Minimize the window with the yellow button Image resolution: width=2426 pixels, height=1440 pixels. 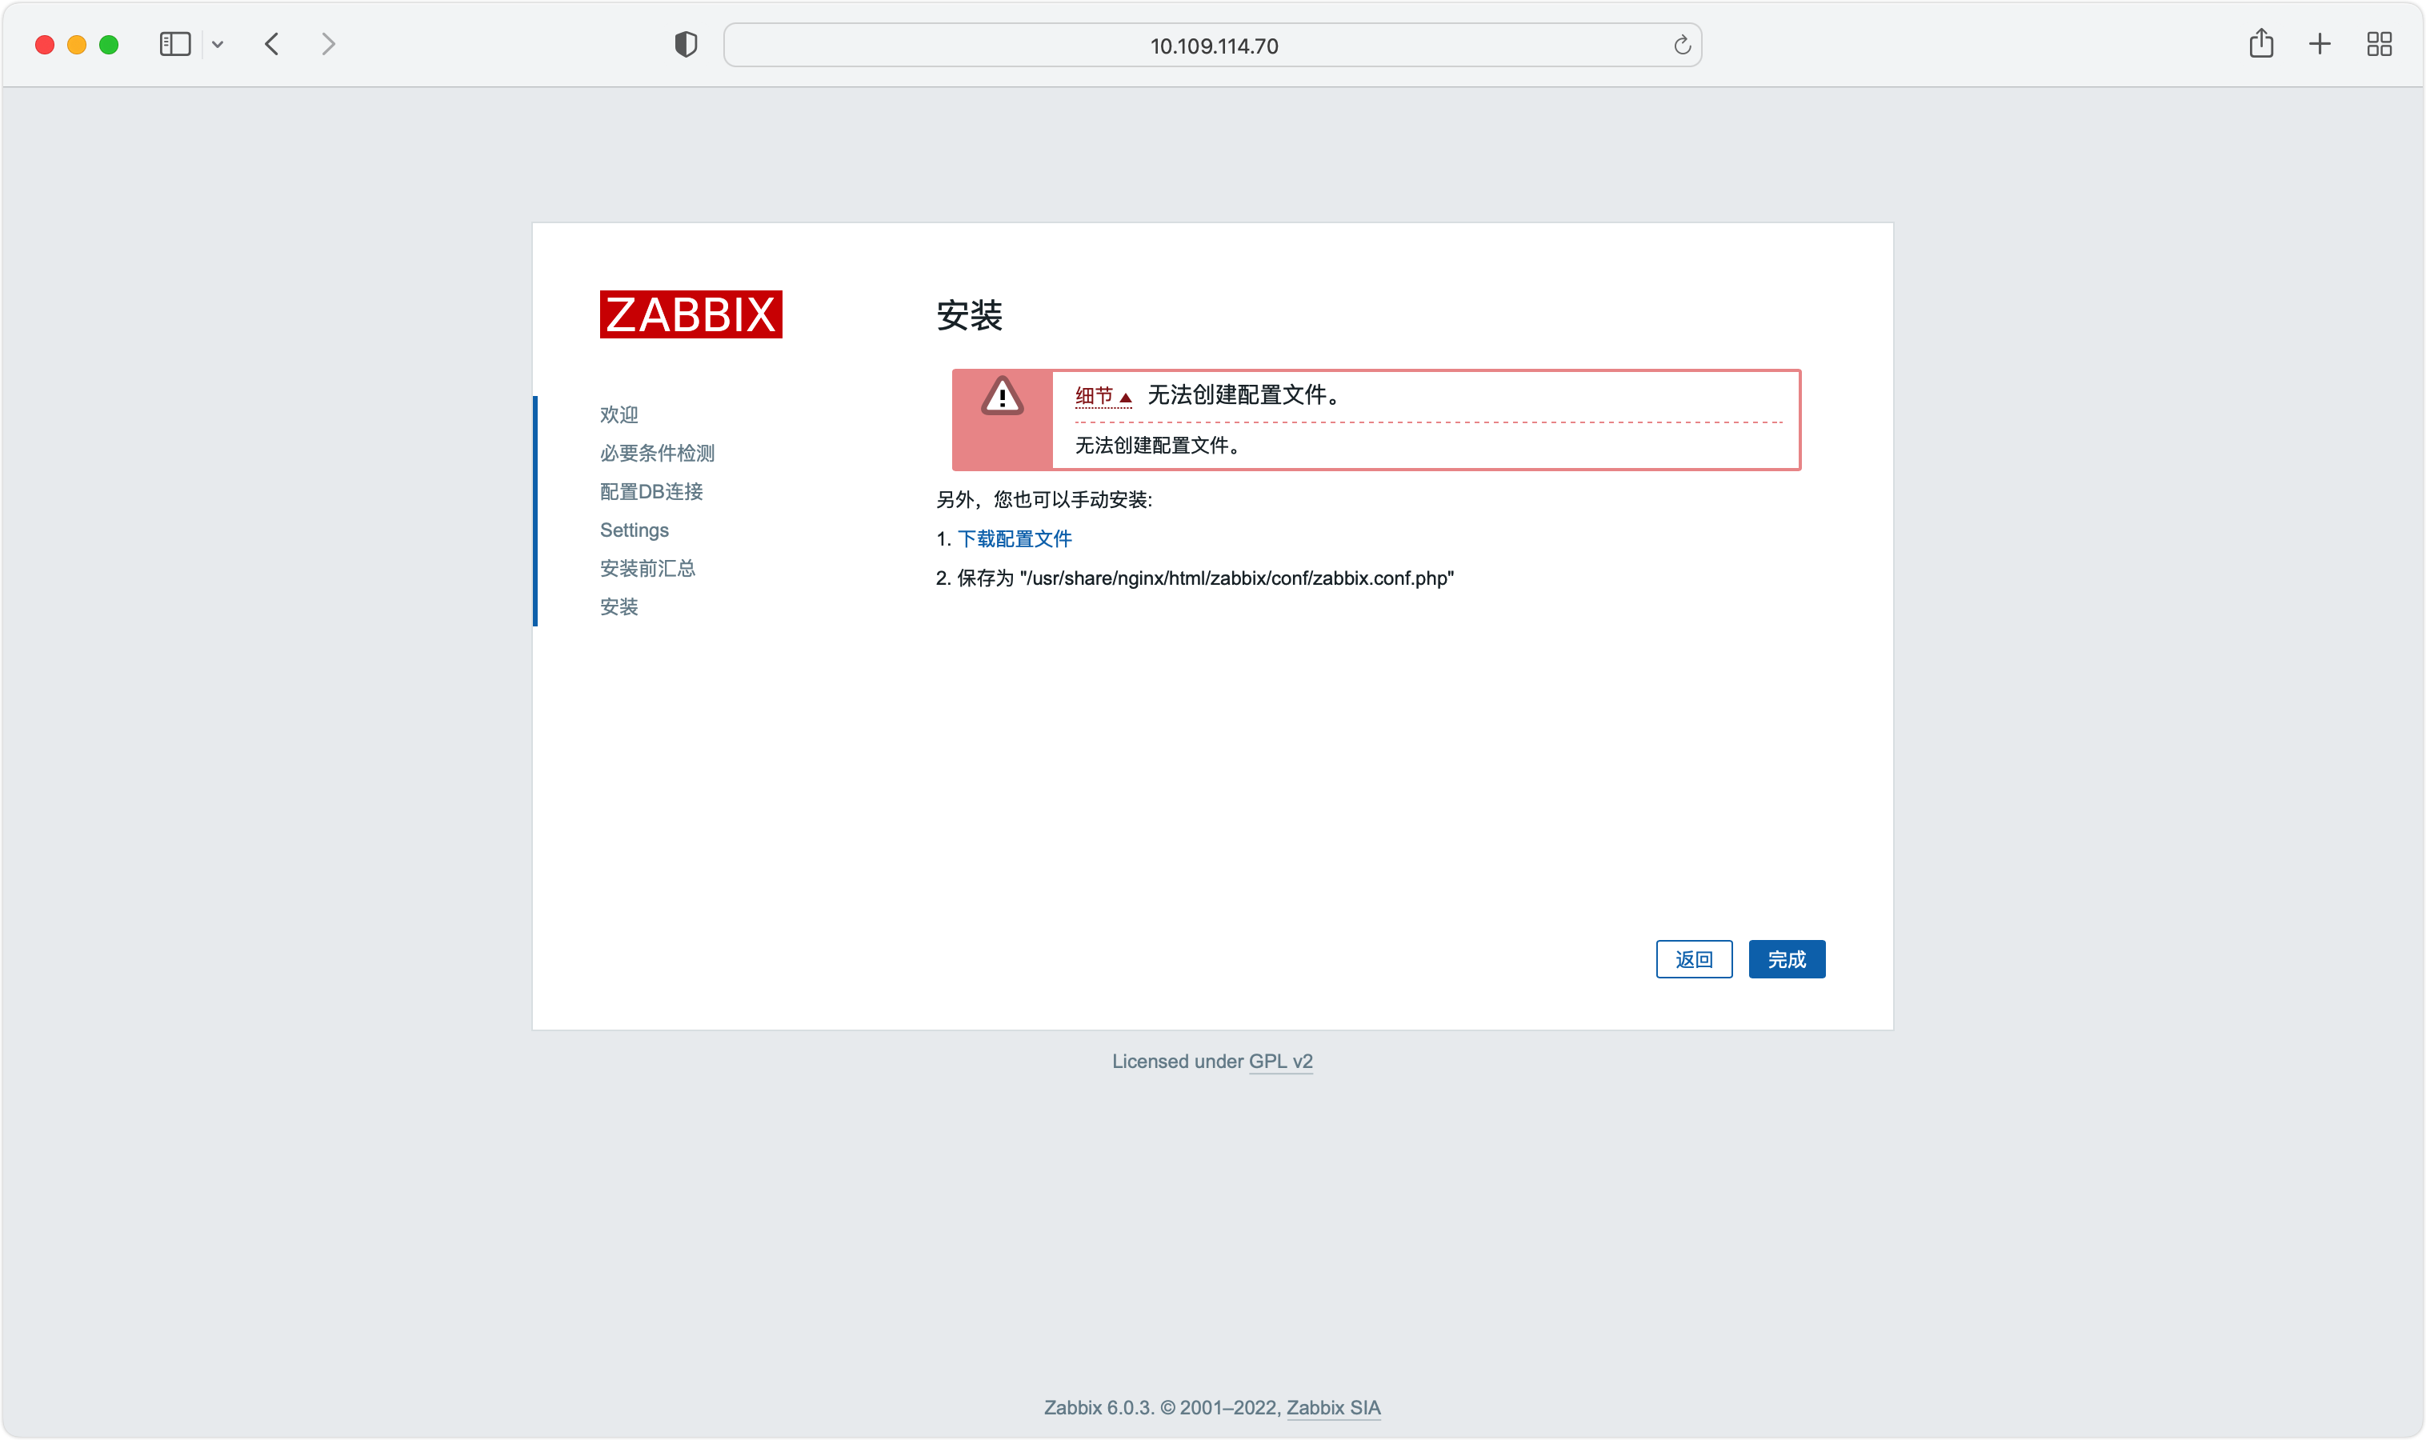point(77,45)
